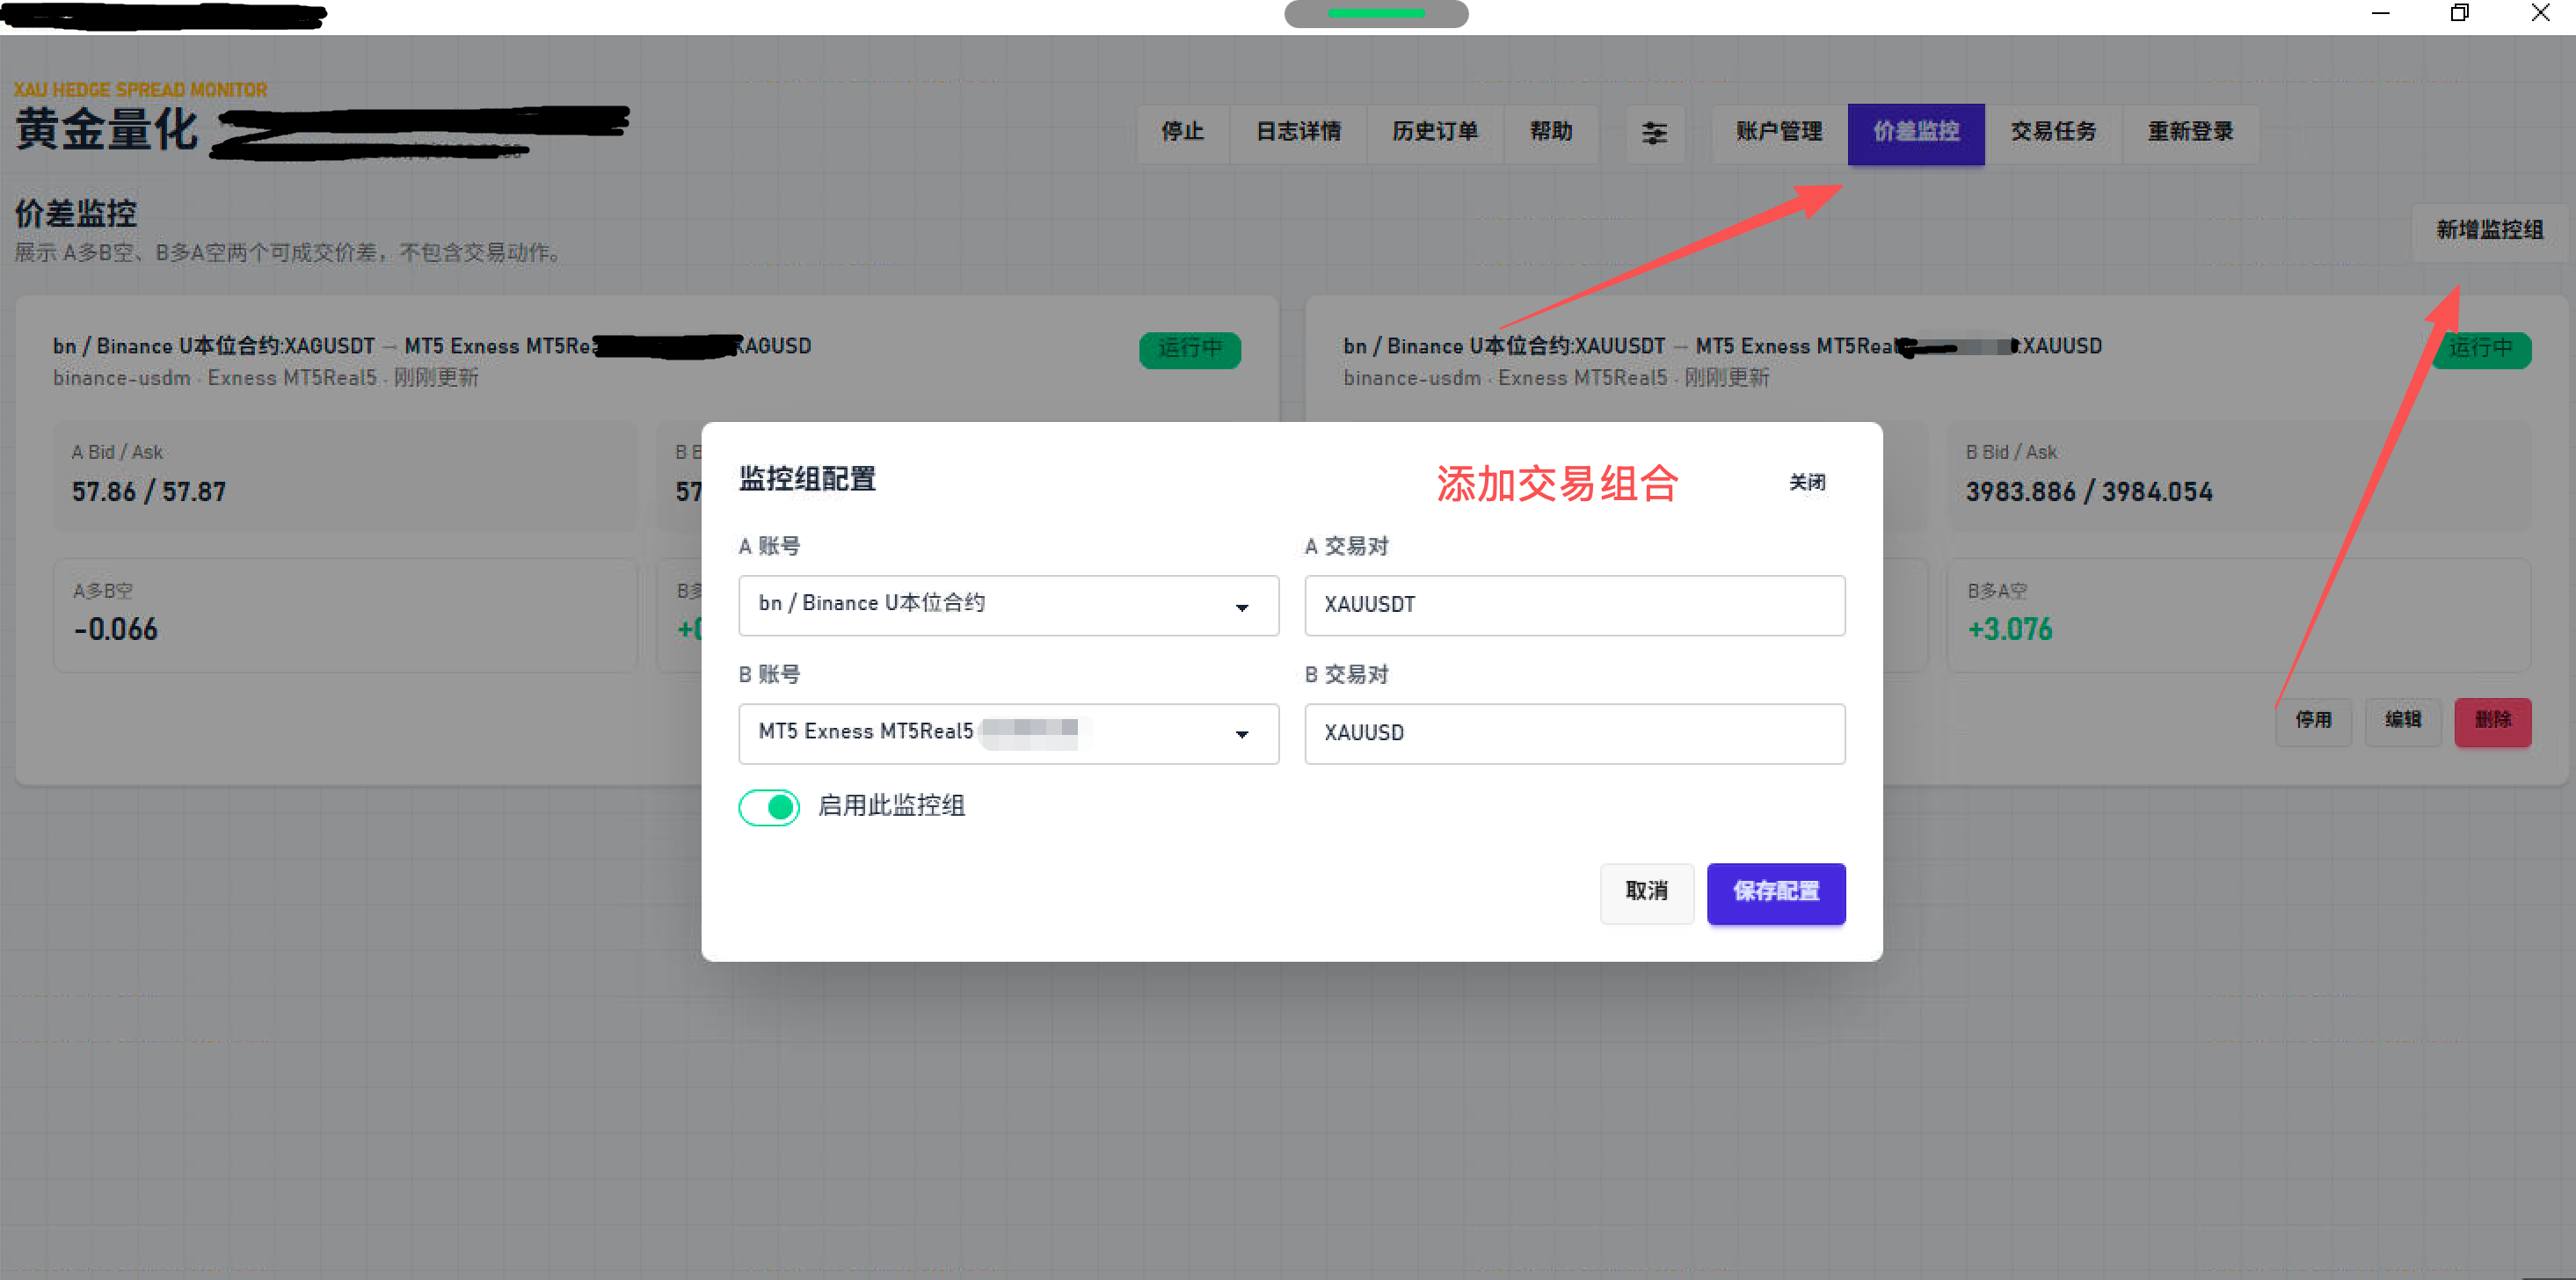
Task: Click 编辑 on the XAUUSDT card
Action: [x=2402, y=721]
